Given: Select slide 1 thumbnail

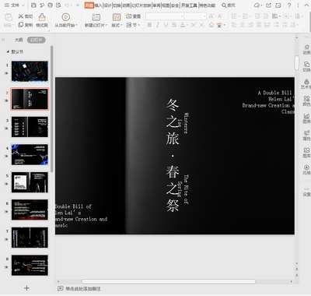Looking at the screenshot, I should coord(30,71).
